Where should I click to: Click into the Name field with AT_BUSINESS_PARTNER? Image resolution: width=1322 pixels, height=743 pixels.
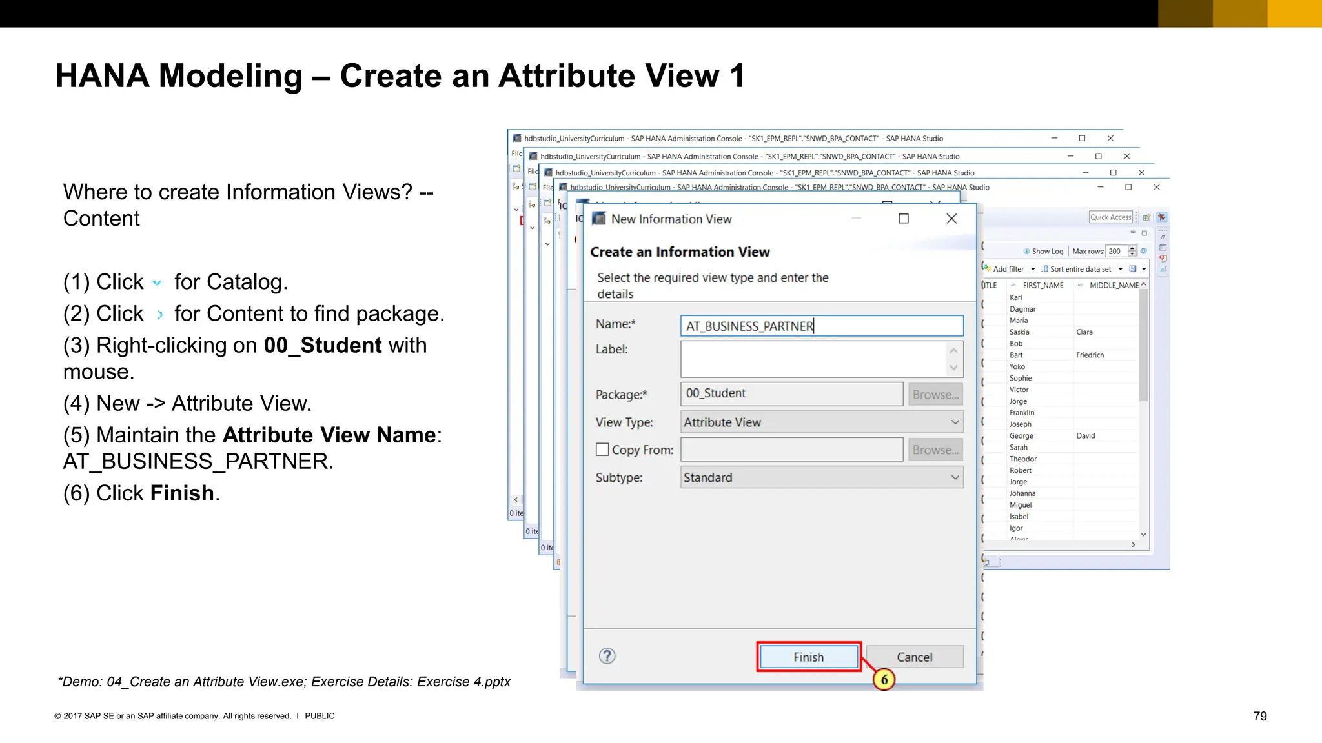(x=822, y=326)
